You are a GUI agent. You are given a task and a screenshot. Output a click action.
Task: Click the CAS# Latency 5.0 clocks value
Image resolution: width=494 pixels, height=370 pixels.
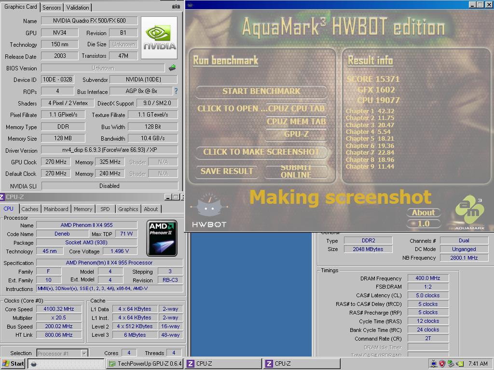click(428, 295)
